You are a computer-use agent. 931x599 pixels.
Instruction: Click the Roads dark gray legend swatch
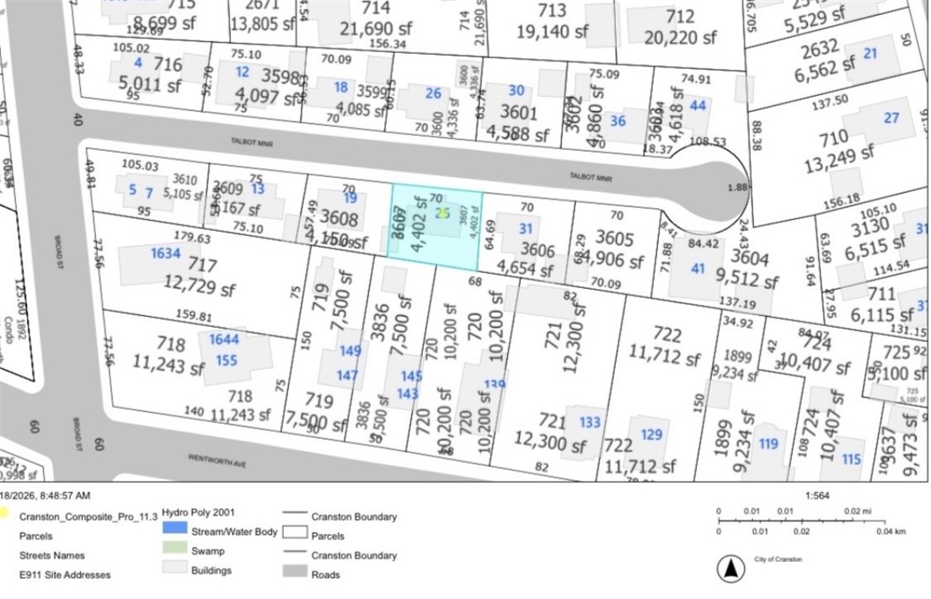(x=295, y=574)
